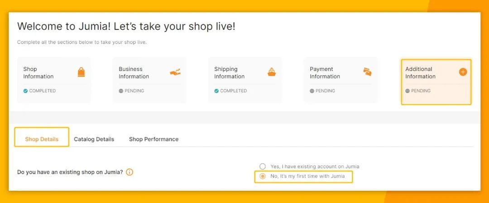489x203 pixels.
Task: Select "No, It's my first time" radio
Action: pos(263,176)
